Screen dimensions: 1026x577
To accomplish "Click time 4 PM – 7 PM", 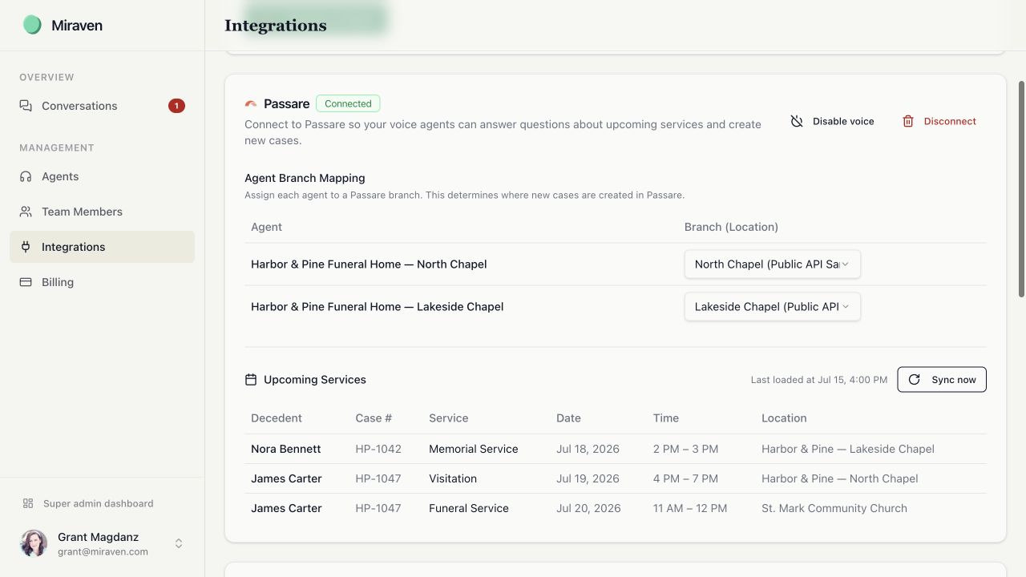I will (685, 478).
